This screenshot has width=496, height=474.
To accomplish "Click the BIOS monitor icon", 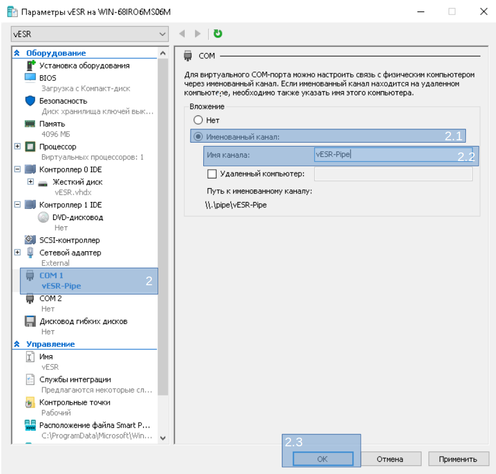I will point(30,78).
